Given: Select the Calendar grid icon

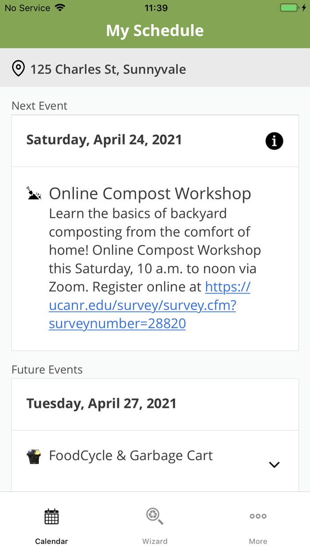Looking at the screenshot, I should pos(51,516).
